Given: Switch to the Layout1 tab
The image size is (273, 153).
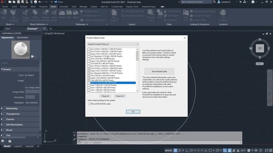Looking at the screenshot, I should pyautogui.click(x=18, y=146).
